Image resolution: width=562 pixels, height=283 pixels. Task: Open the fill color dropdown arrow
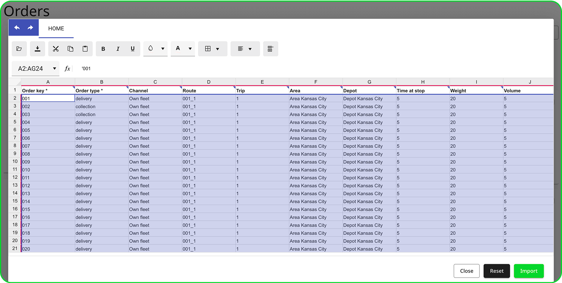click(x=163, y=49)
